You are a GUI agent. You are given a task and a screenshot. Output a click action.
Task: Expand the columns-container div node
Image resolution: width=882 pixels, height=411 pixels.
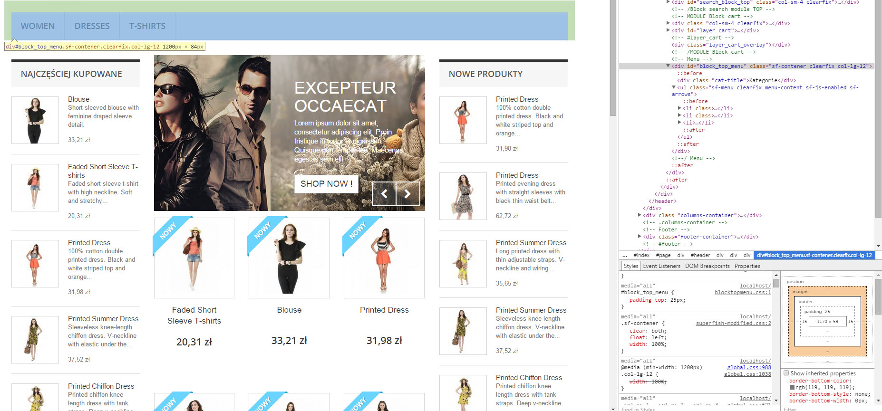tap(640, 215)
